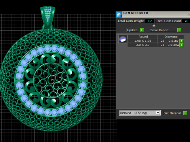Click the green arrow beside 0.81tw
The height and width of the screenshot is (142, 190).
[182, 41]
